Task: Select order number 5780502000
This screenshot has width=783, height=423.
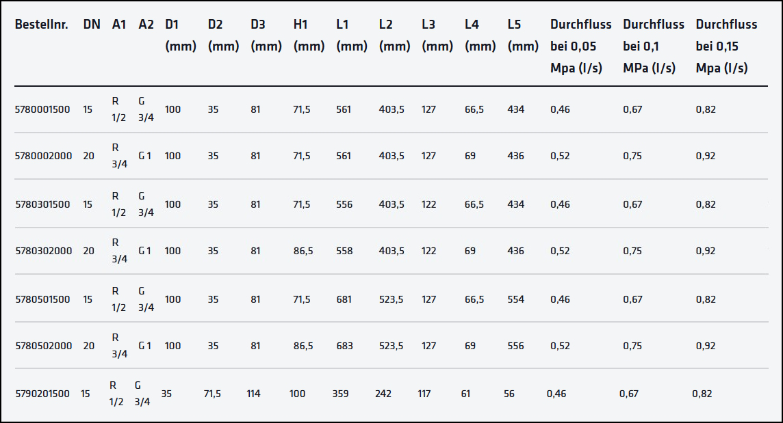Action: [x=43, y=346]
